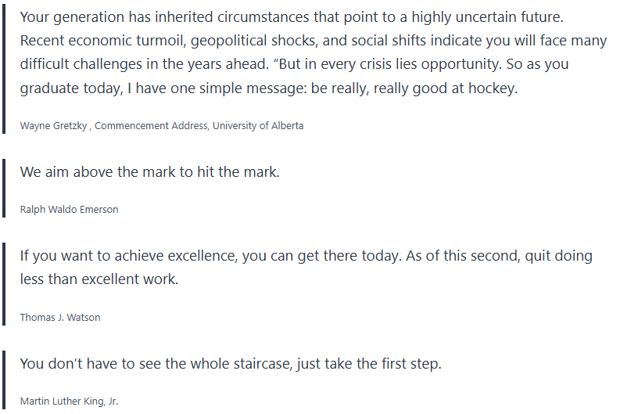Screen dimensions: 631x414
Task: Click 'Commencement Address, University of Alberta' citation
Action: coord(199,126)
